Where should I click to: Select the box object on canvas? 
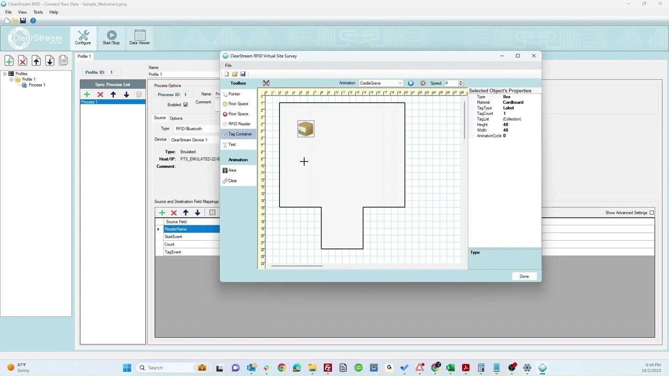[306, 129]
